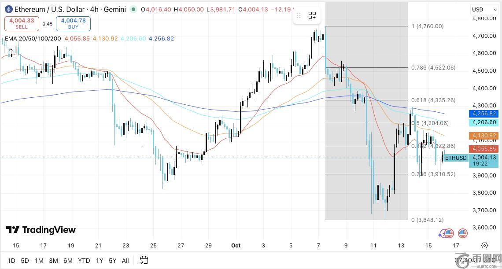This screenshot has height=269, width=502.
Task: Open the go-to-date calendar icon
Action: 144,260
